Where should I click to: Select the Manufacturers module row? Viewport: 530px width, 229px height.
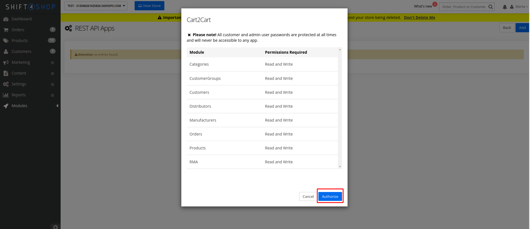pyautogui.click(x=262, y=120)
